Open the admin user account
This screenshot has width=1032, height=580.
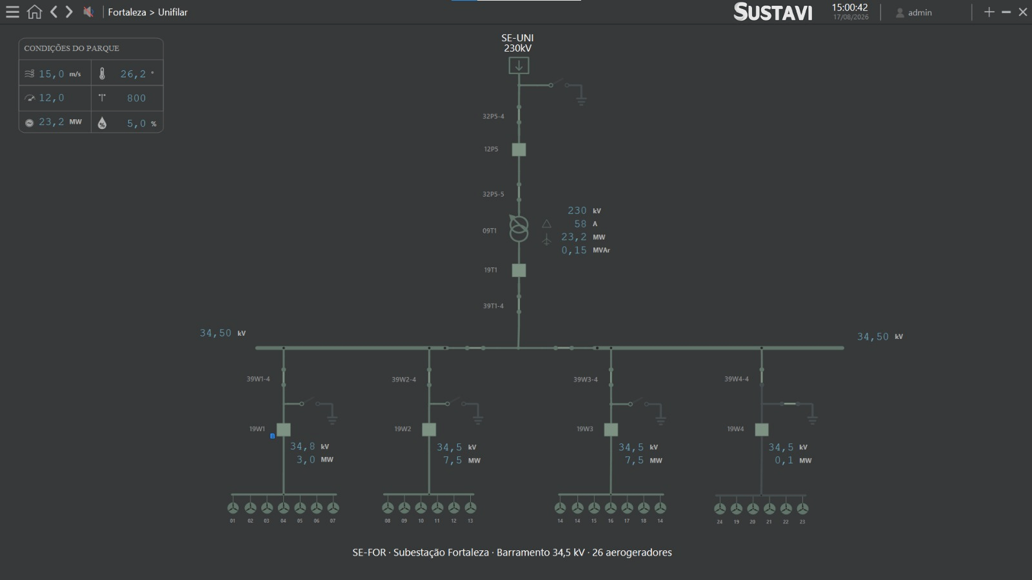tap(914, 12)
